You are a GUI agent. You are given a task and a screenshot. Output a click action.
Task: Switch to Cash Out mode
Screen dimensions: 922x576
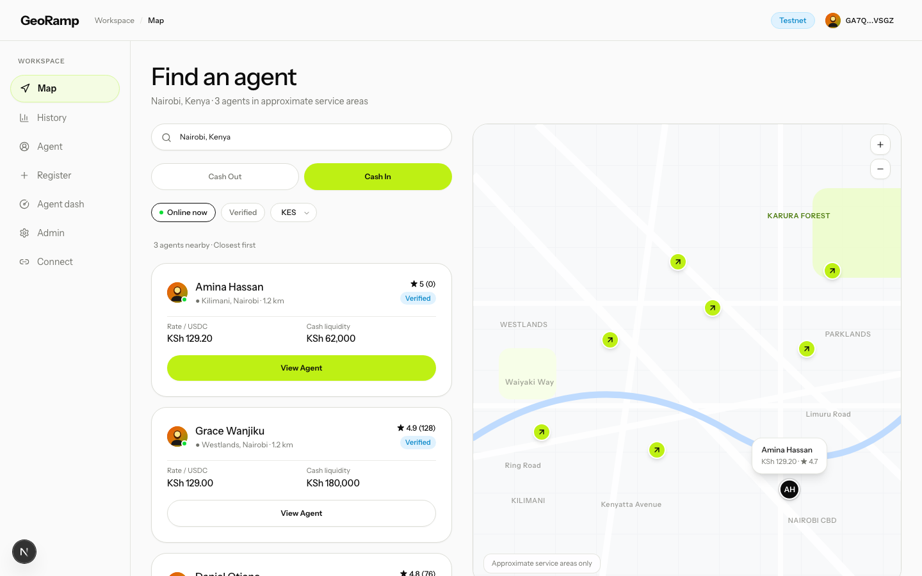pos(225,177)
